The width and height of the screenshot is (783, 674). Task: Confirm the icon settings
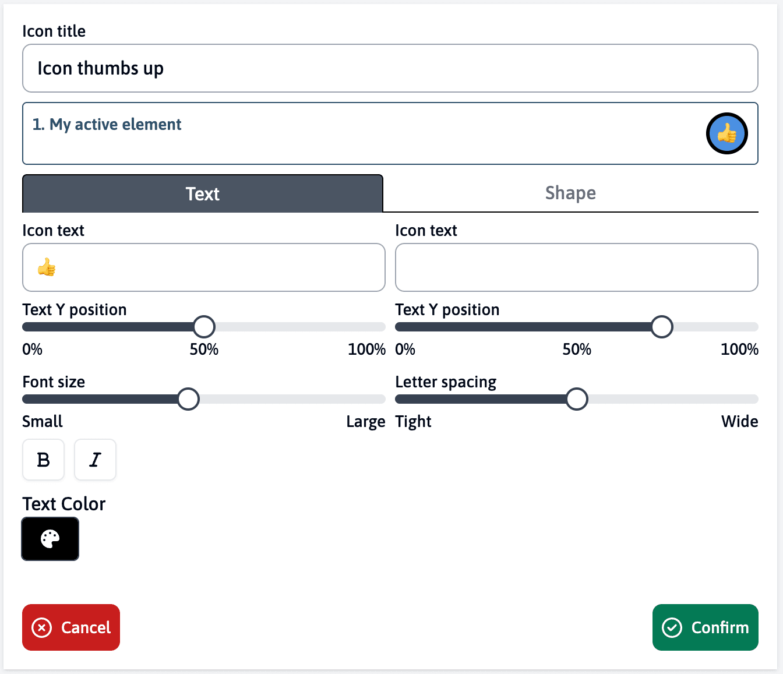coord(706,627)
